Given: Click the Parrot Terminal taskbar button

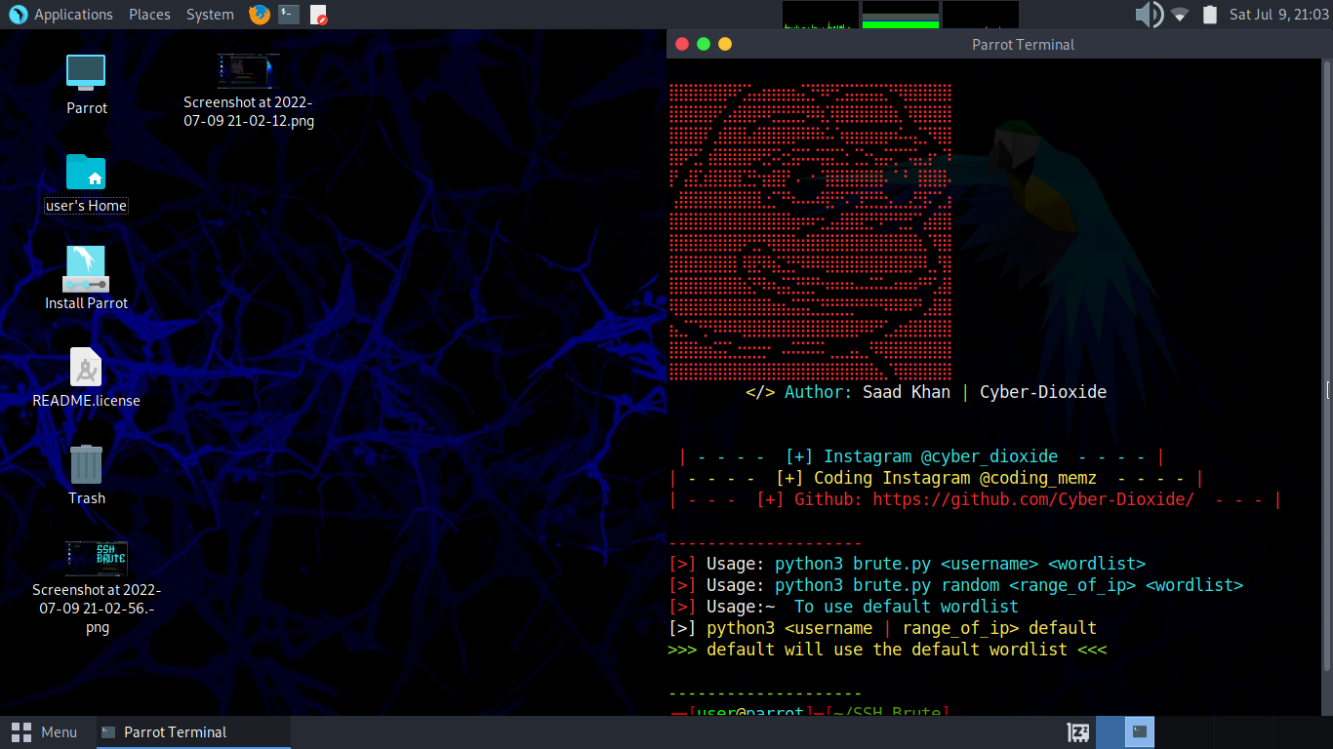Looking at the screenshot, I should [193, 732].
